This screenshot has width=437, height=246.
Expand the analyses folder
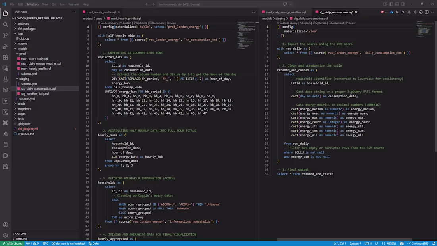(23, 23)
